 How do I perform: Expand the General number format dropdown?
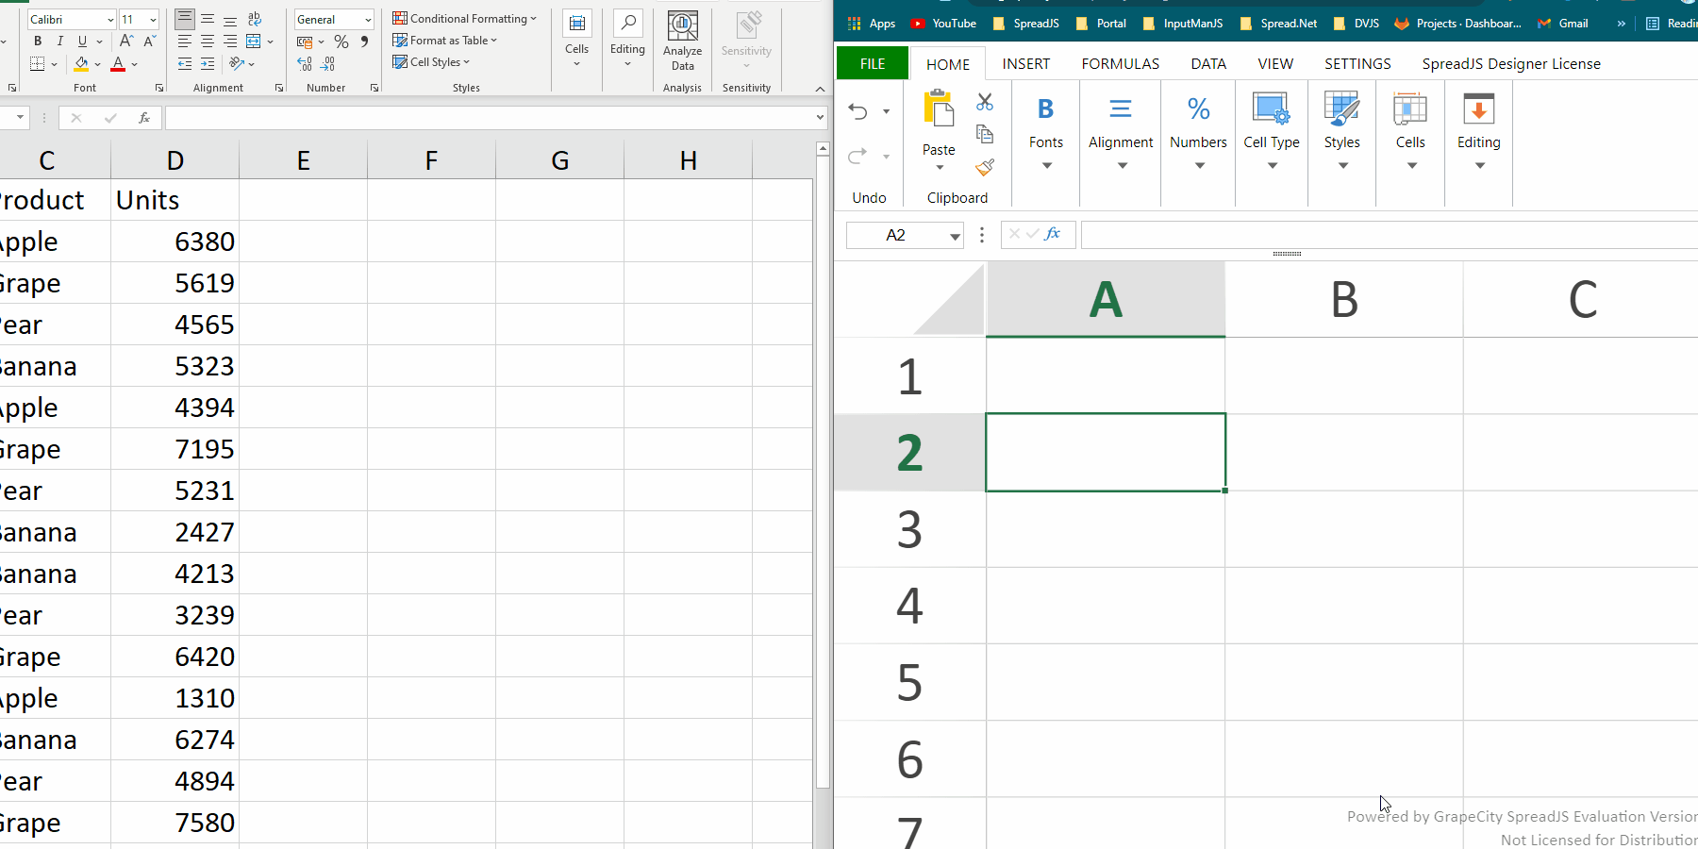click(x=368, y=20)
